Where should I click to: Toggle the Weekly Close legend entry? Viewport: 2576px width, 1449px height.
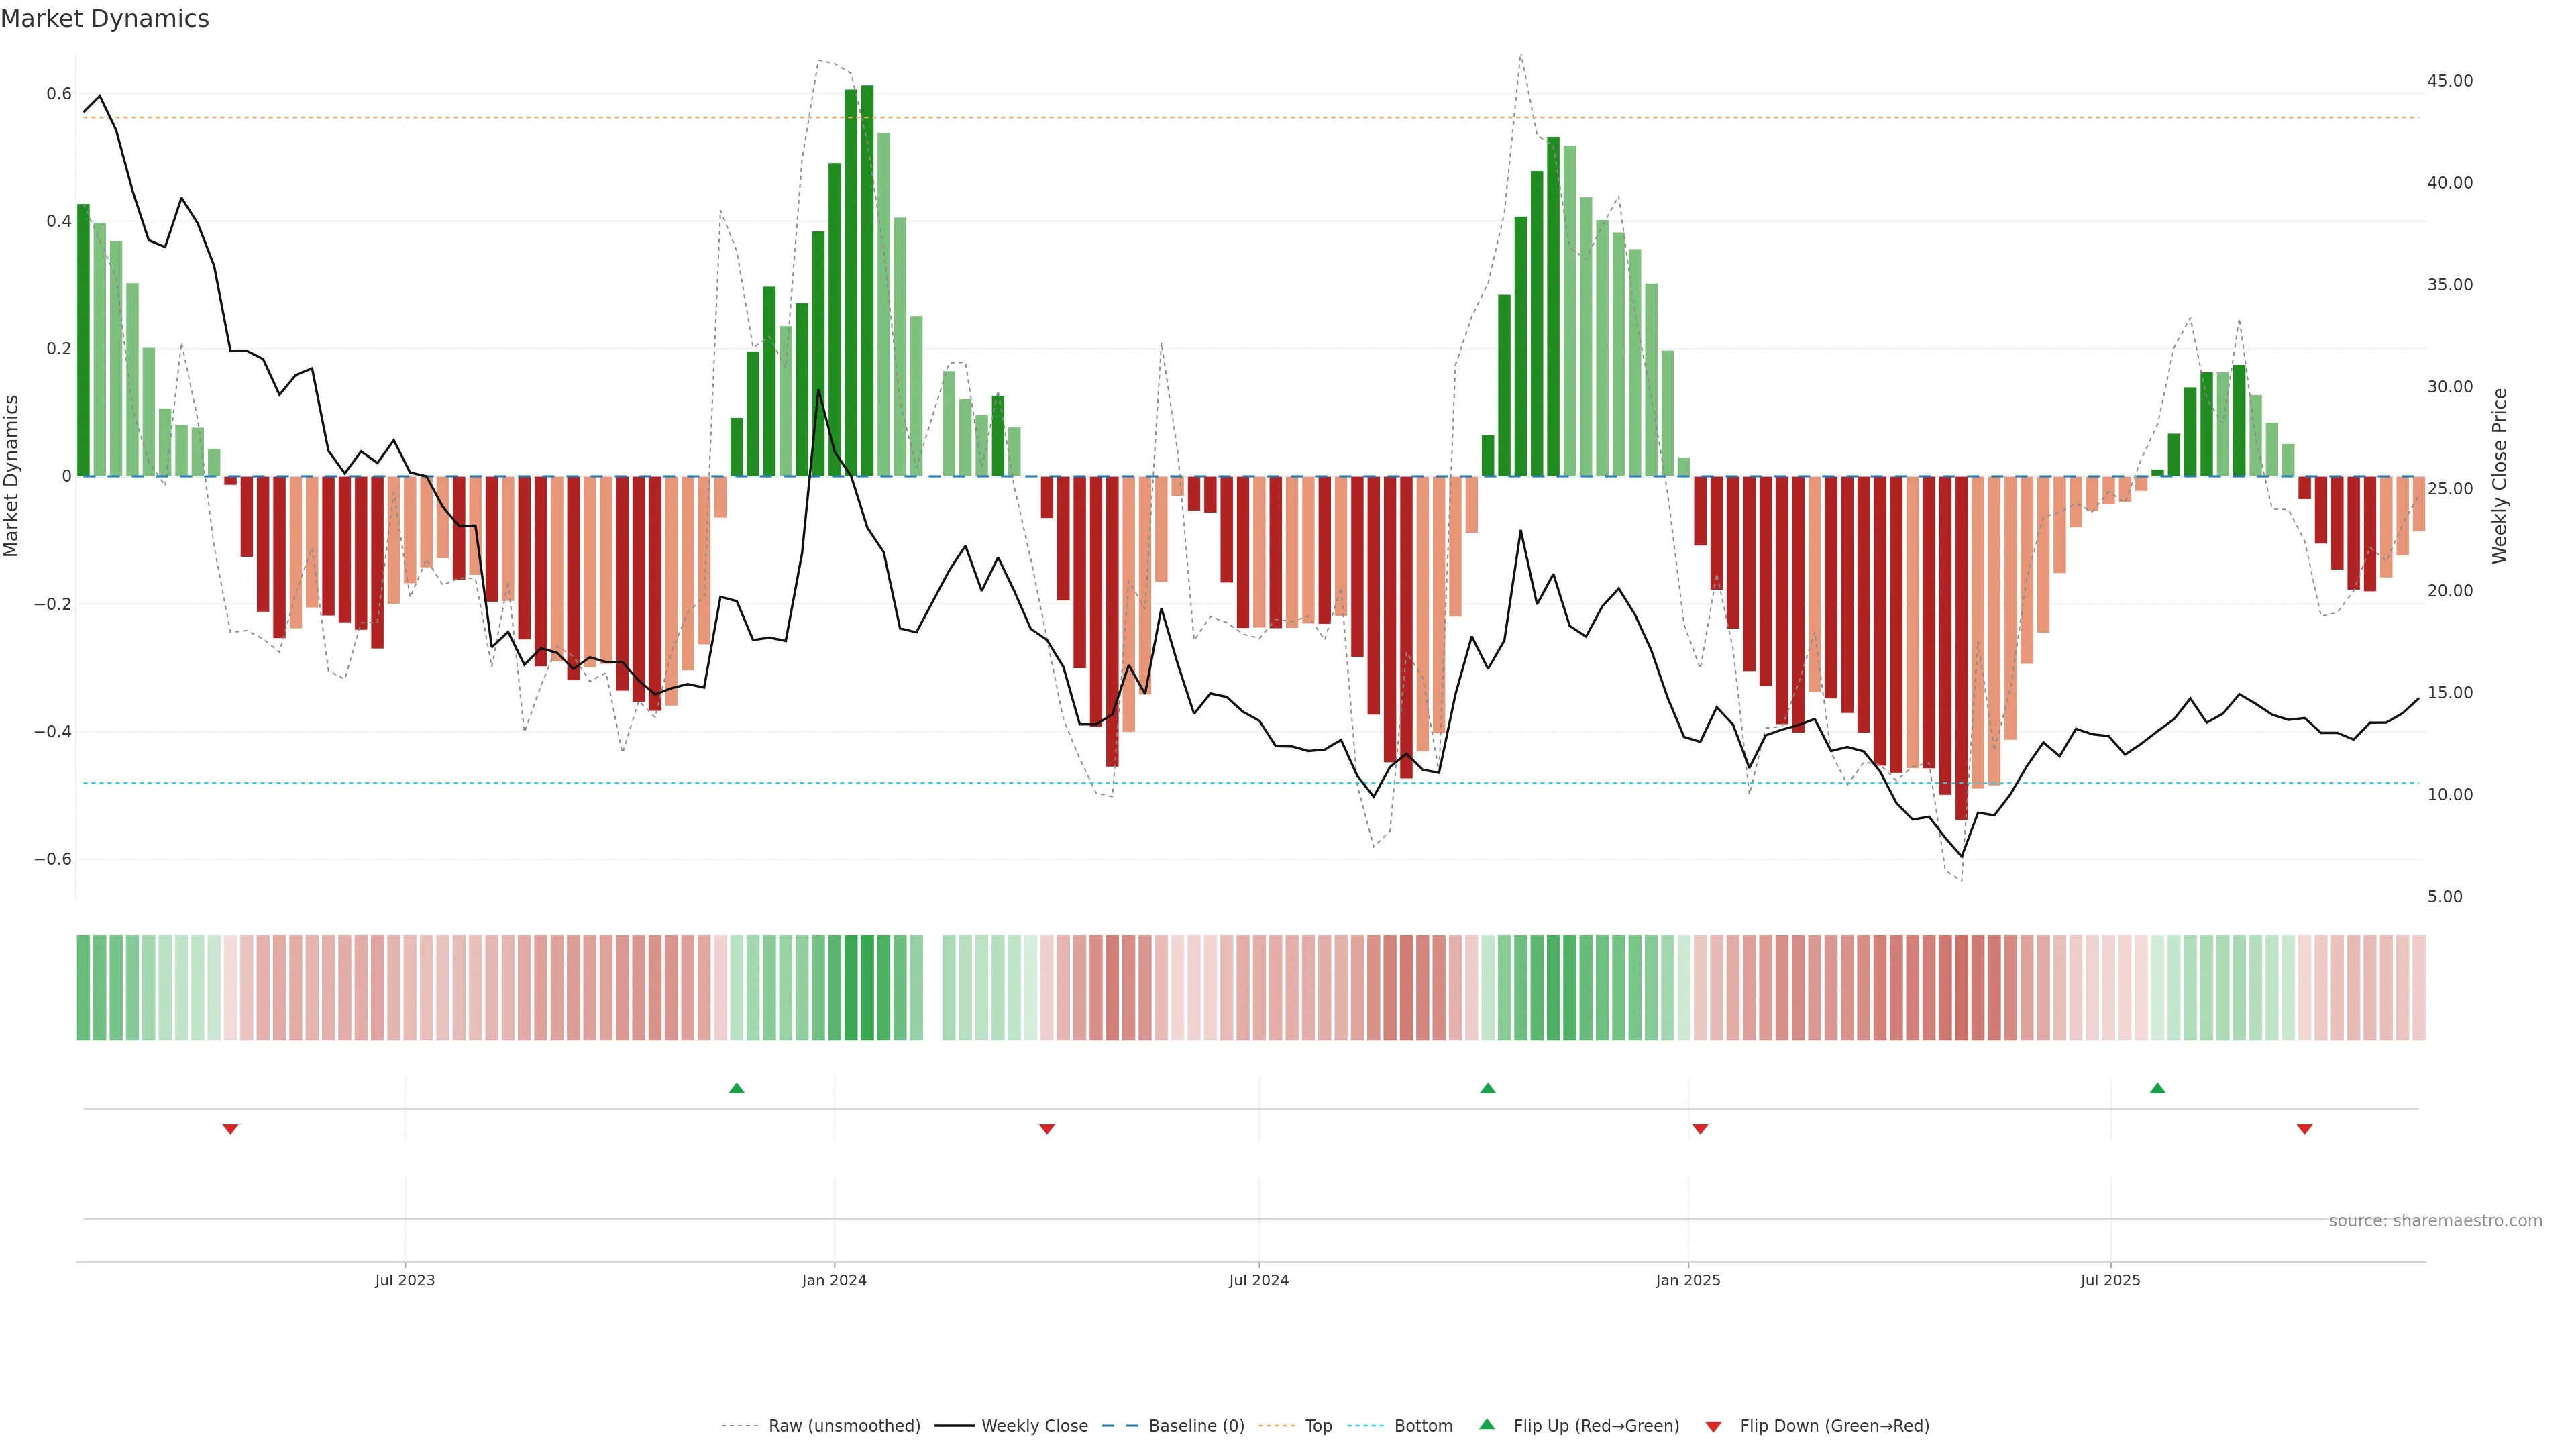(x=1034, y=1425)
